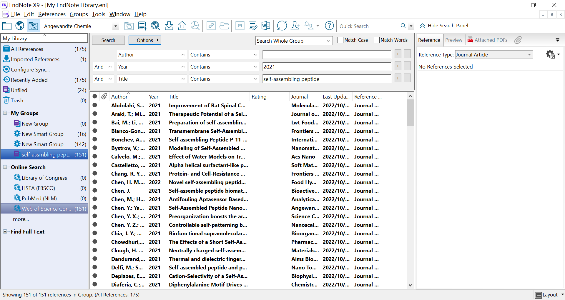Screen dimensions: 565x300
Task: Select PubMed (NLM) online search
Action: [44, 198]
